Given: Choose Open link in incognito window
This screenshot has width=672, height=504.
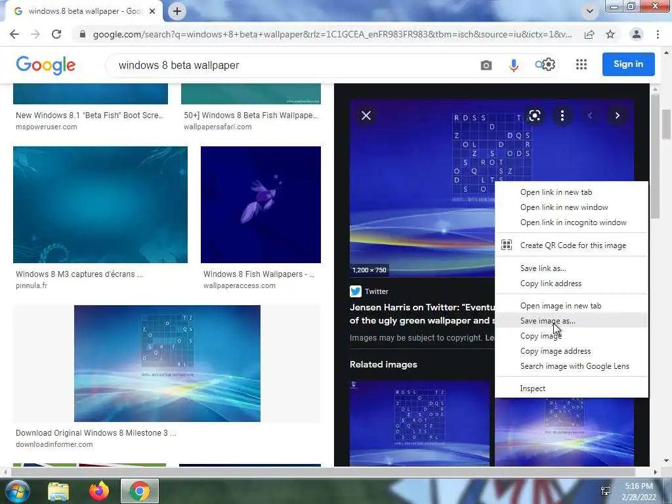Looking at the screenshot, I should 572,222.
